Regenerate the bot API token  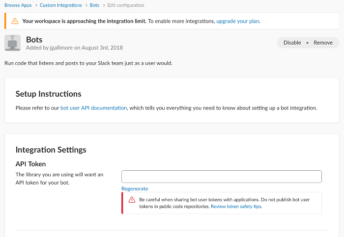point(135,188)
